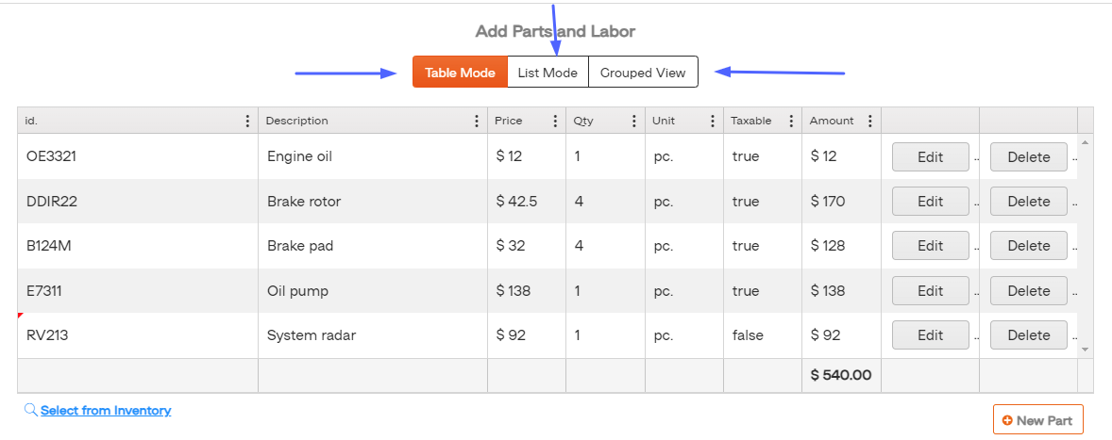This screenshot has height=440, width=1112.
Task: Switch to List Mode view
Action: (x=548, y=73)
